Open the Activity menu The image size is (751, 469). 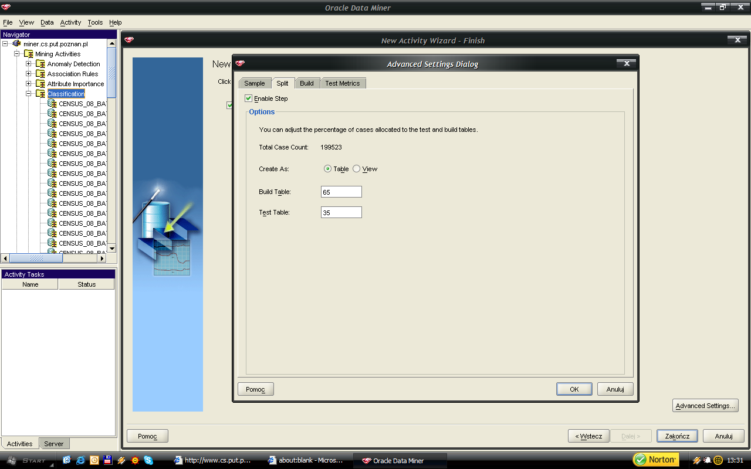tap(70, 22)
